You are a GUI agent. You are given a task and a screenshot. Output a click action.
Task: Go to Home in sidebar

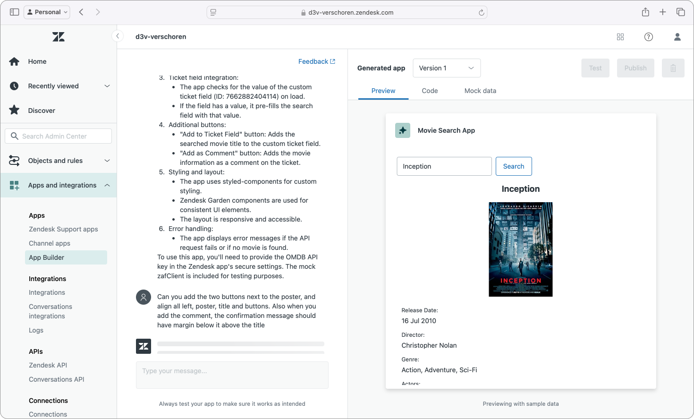coord(37,61)
